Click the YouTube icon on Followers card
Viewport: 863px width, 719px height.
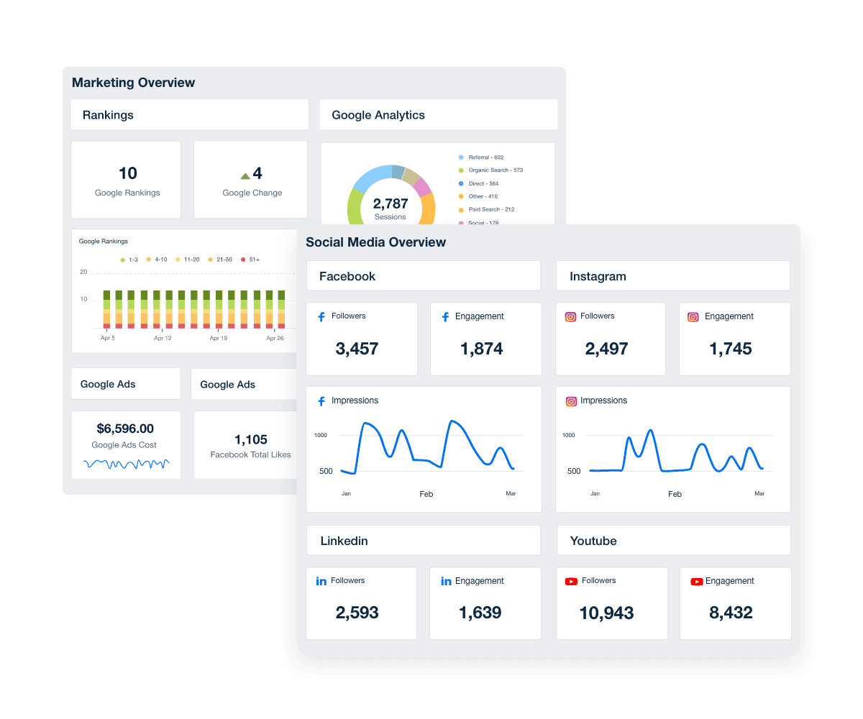(x=570, y=581)
